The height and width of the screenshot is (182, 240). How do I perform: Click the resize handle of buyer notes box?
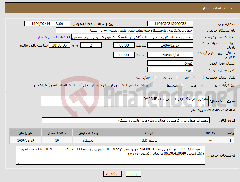tap(18, 163)
